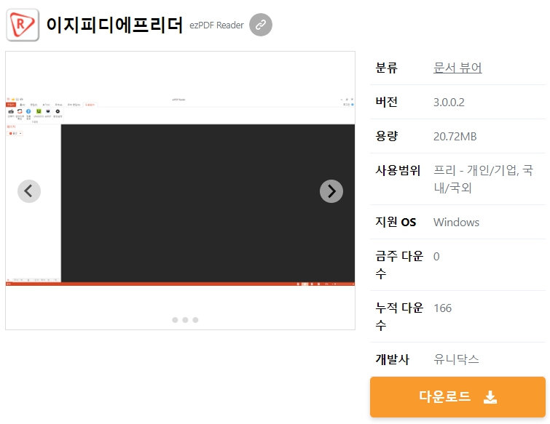The width and height of the screenshot is (550, 424).
Task: Select the second carousel dot indicator
Action: (185, 320)
